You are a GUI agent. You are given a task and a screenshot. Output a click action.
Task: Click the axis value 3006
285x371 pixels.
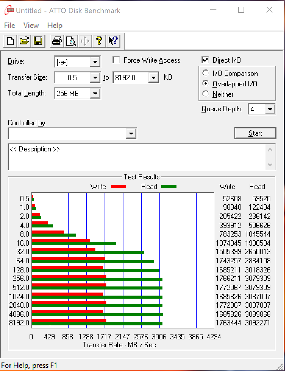tap(159, 337)
